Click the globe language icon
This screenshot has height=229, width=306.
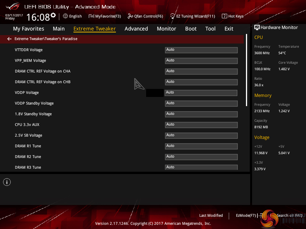(x=65, y=16)
